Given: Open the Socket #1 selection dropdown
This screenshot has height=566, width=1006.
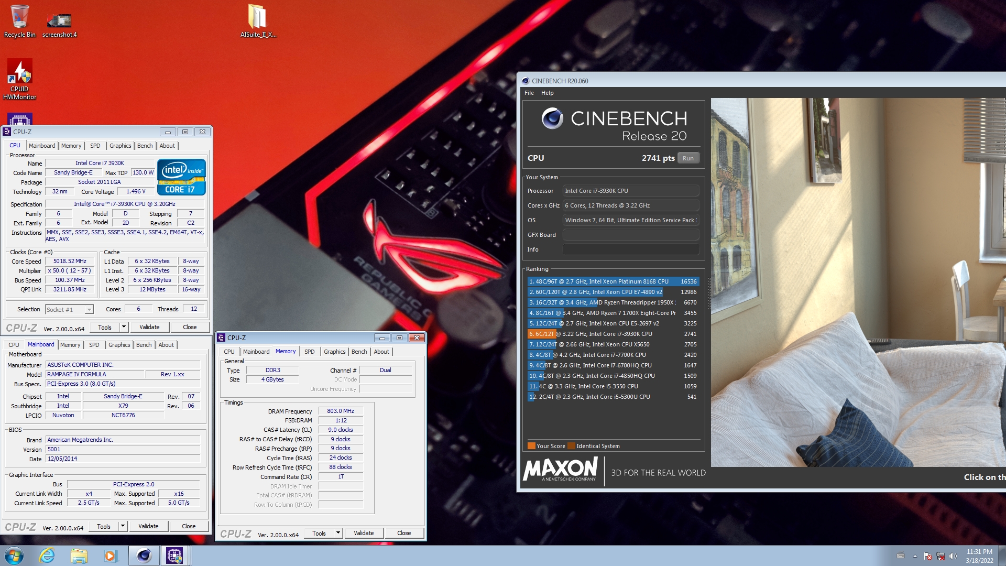Looking at the screenshot, I should click(x=69, y=310).
